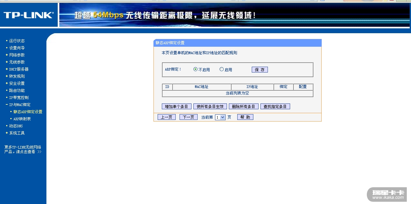The width and height of the screenshot is (411, 204).
Task: Expand the 网络参数 menu
Action: pyautogui.click(x=17, y=55)
